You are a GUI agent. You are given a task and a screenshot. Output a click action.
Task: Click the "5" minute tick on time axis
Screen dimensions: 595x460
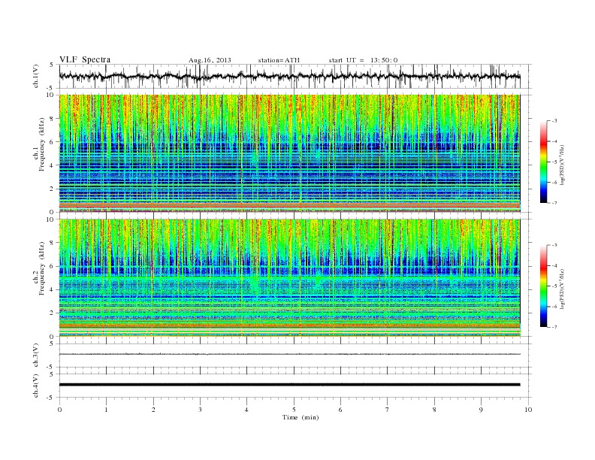click(x=294, y=410)
